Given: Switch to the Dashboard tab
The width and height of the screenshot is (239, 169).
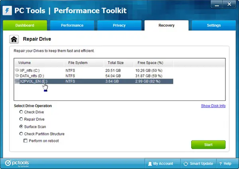Looking at the screenshot, I should [25, 26].
